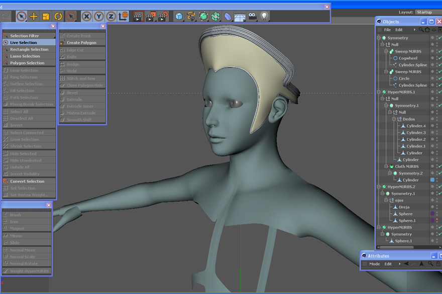
Task: Click the Render Settings clapperboard icon
Action: pos(163,17)
